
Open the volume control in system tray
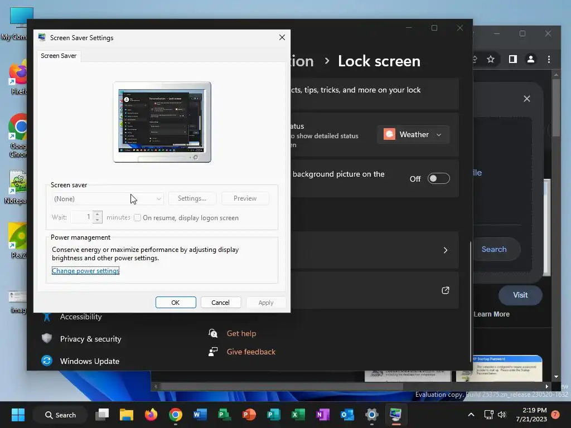click(x=502, y=415)
